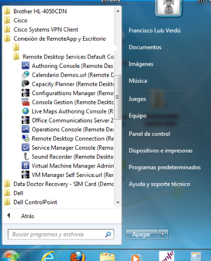Click the Cisco folder icon
Image resolution: width=211 pixels, height=261 pixels.
(x=7, y=21)
